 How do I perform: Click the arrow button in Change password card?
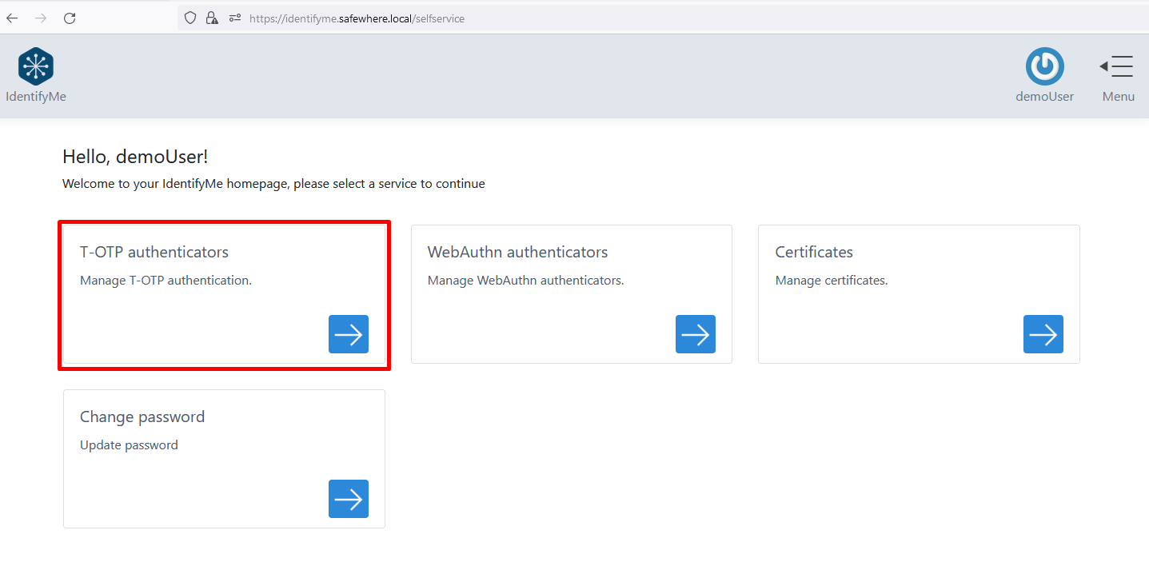point(348,499)
